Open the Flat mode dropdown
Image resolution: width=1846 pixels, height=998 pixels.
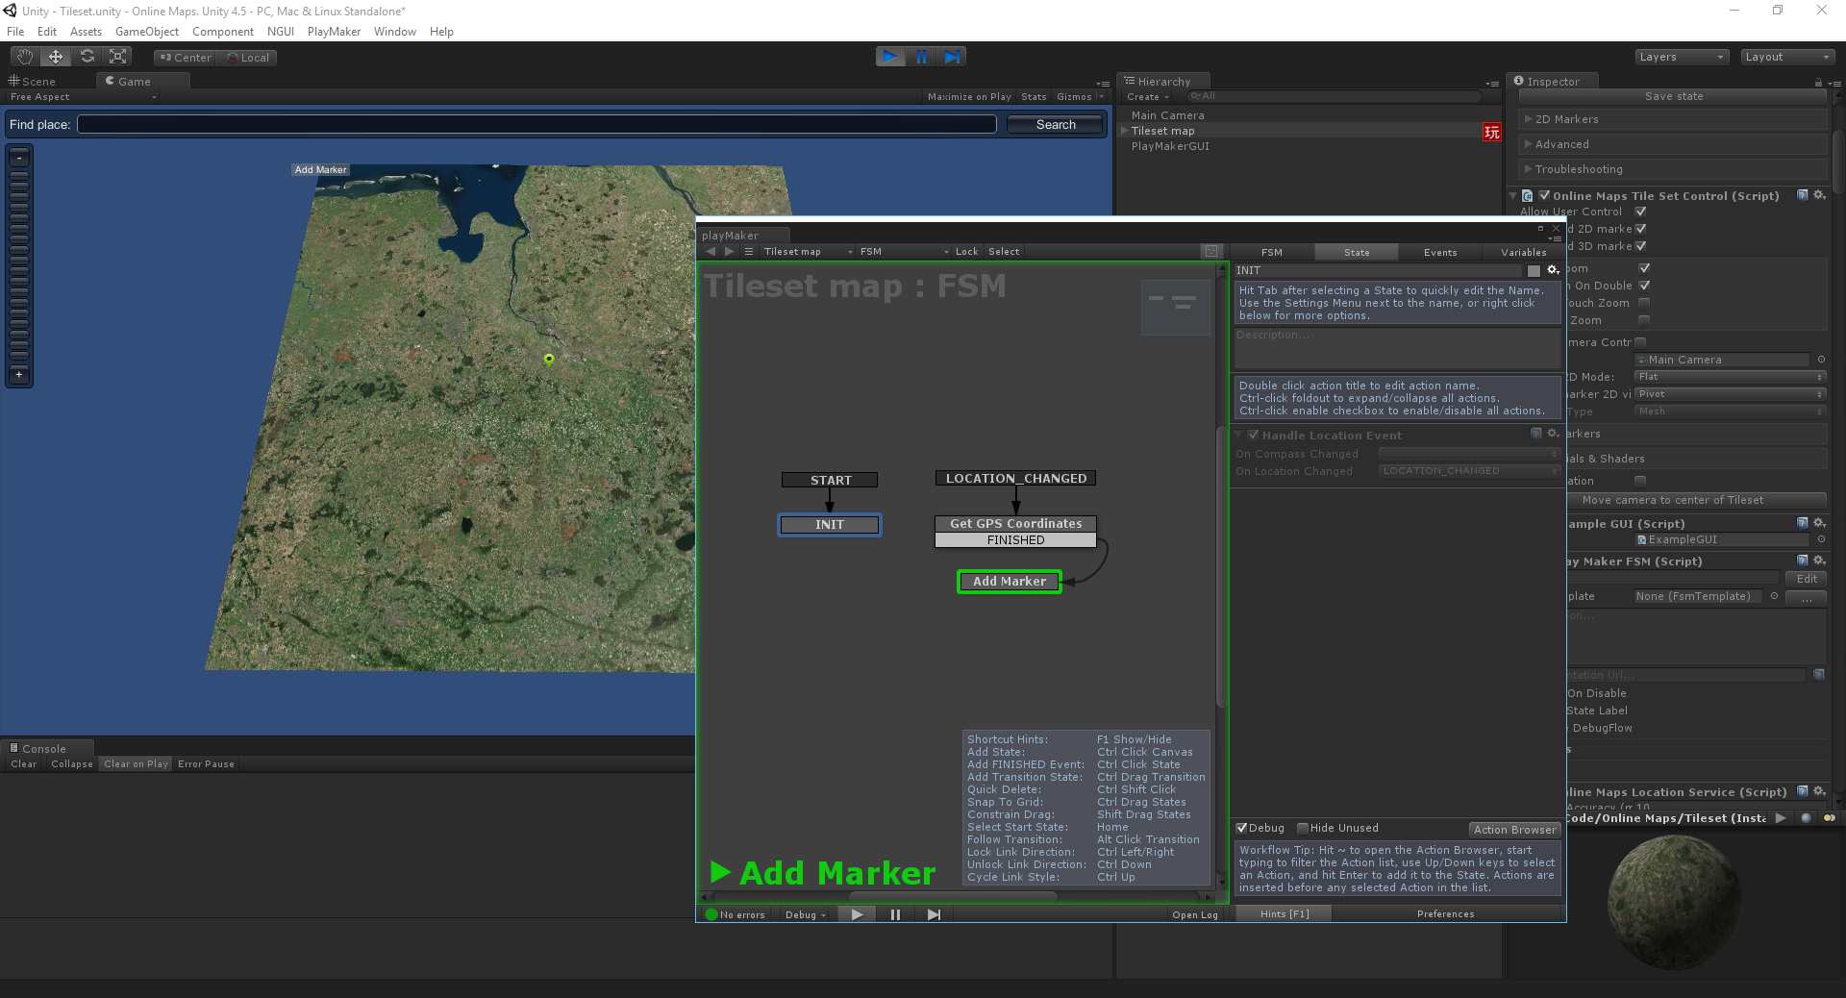click(x=1730, y=377)
